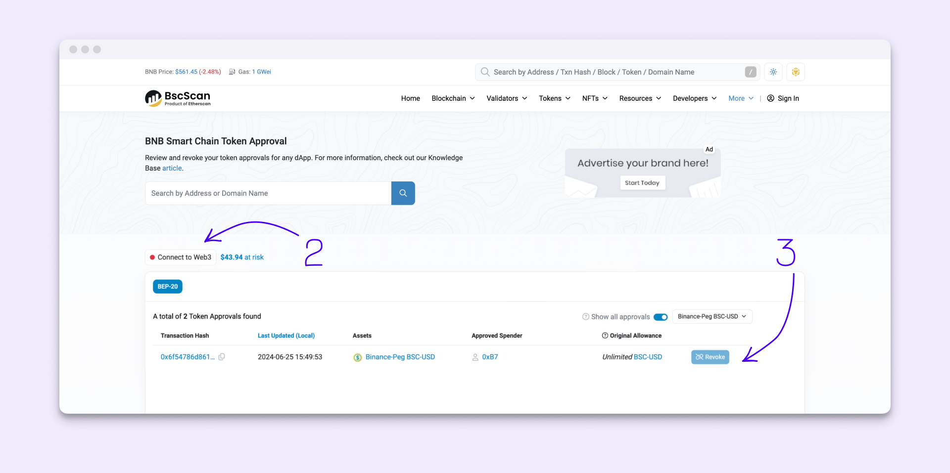The image size is (950, 473).
Task: Toggle the light/dark theme sun icon
Action: 773,72
